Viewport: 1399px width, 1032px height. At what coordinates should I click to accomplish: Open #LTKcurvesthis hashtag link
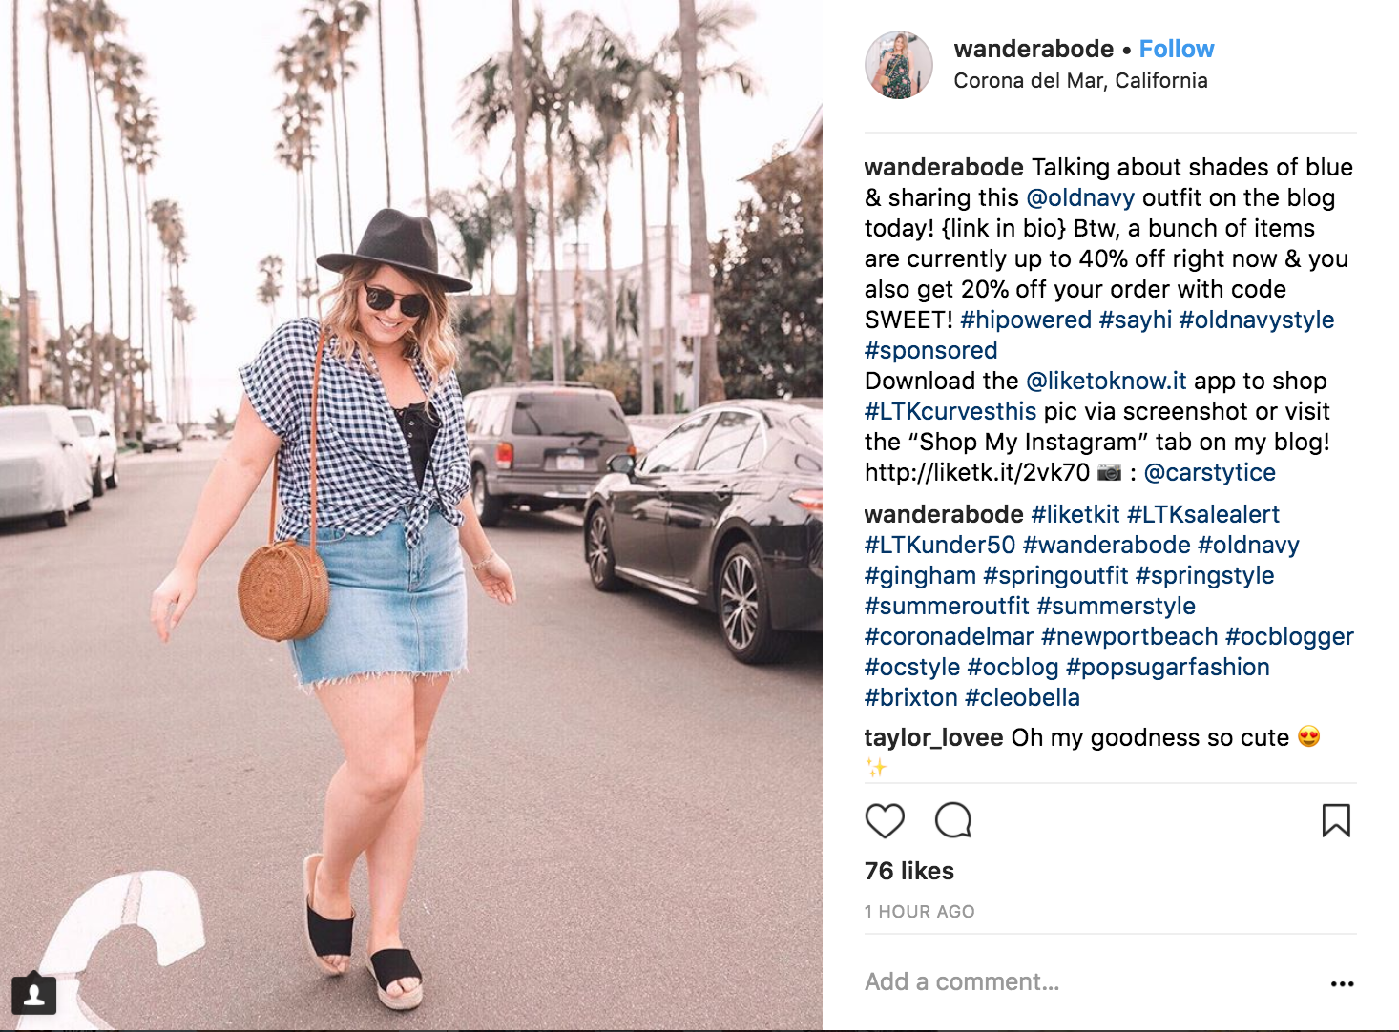pos(950,411)
